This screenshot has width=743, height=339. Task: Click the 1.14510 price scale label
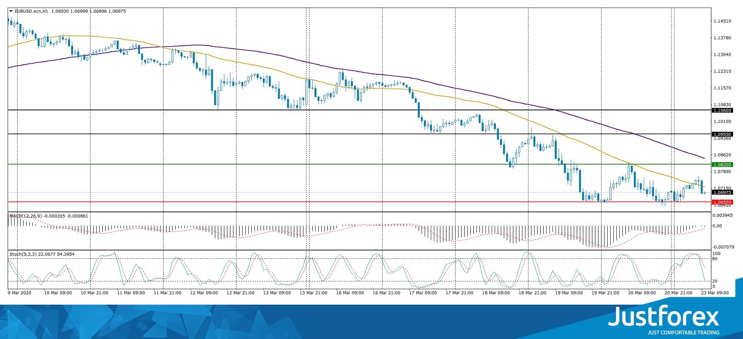(722, 21)
